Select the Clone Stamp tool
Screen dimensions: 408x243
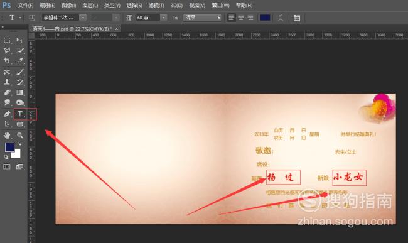(x=7, y=82)
